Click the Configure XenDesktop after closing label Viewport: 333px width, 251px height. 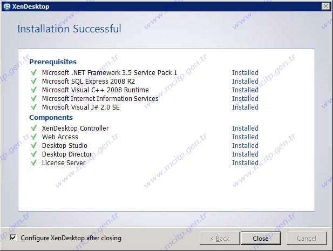coord(71,238)
